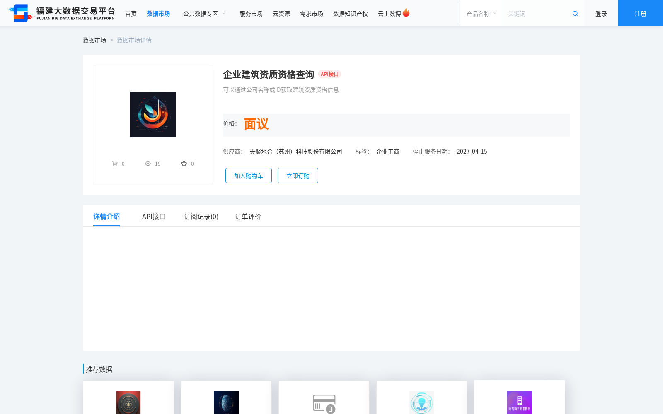The image size is (663, 414).
Task: Click the blue 注册 button
Action: pyautogui.click(x=641, y=13)
